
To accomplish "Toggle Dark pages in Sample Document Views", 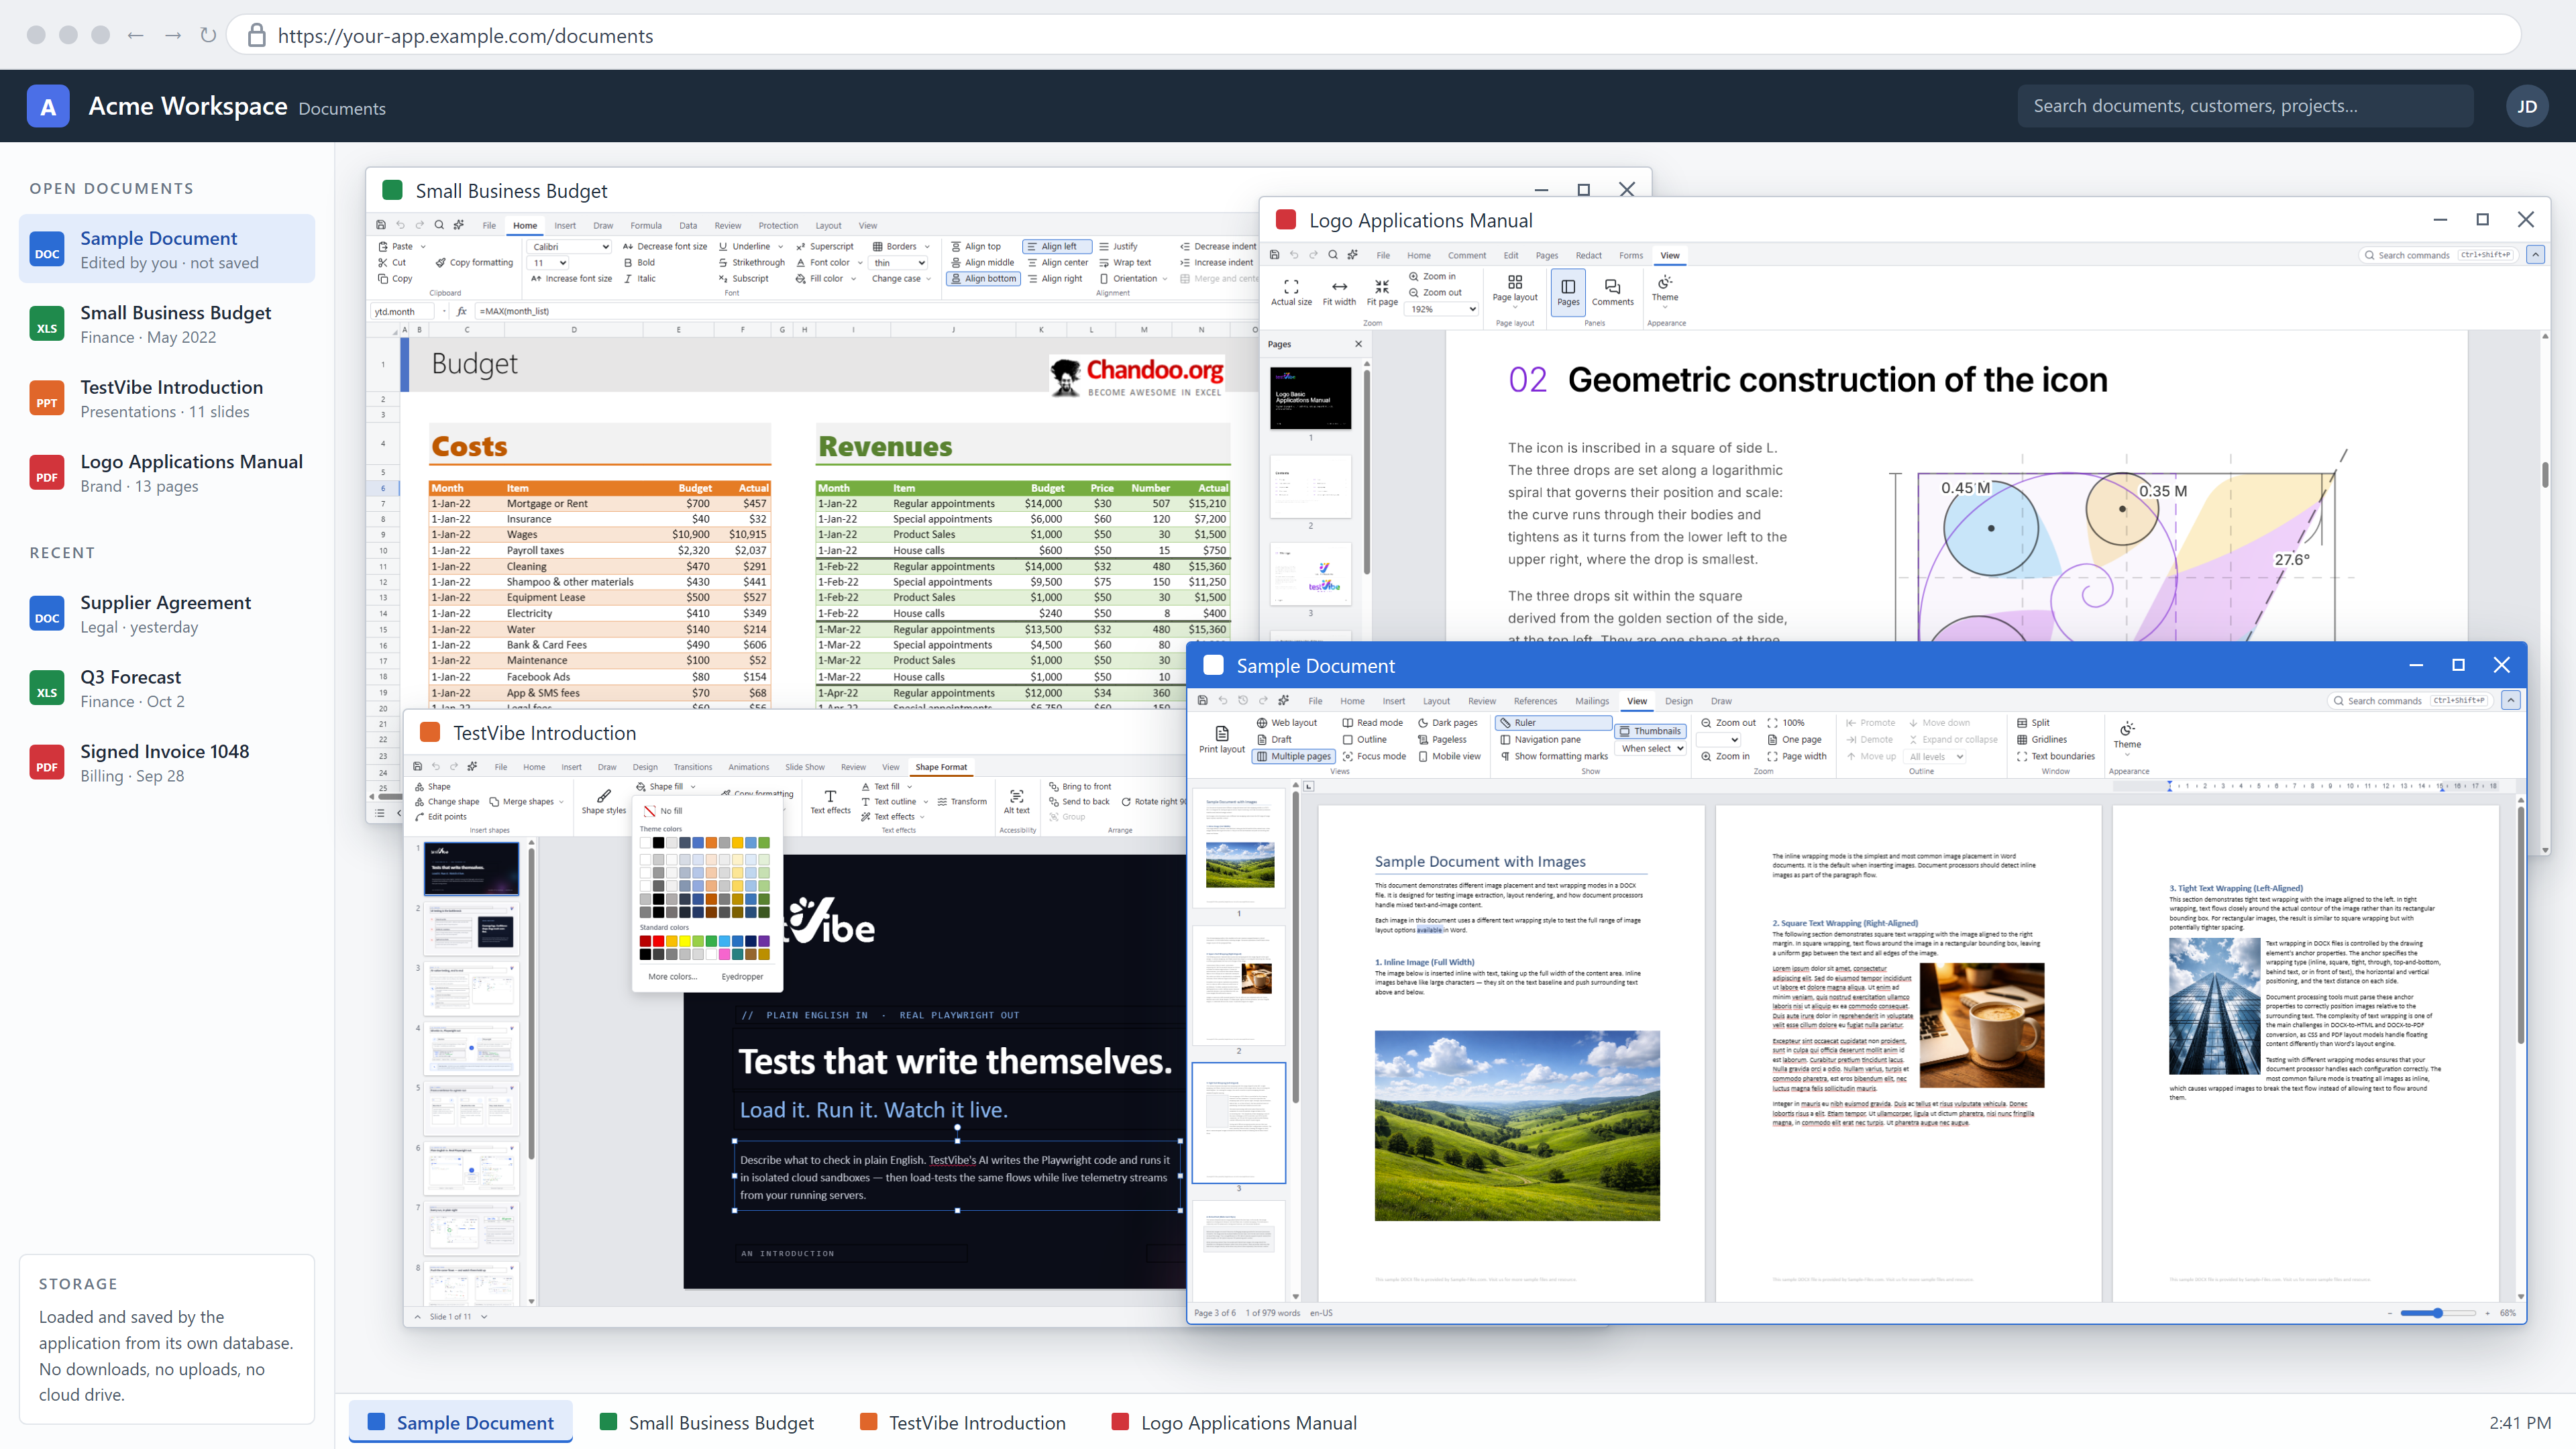I will 1447,723.
